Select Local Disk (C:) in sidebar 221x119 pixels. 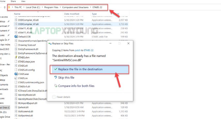click(5, 108)
